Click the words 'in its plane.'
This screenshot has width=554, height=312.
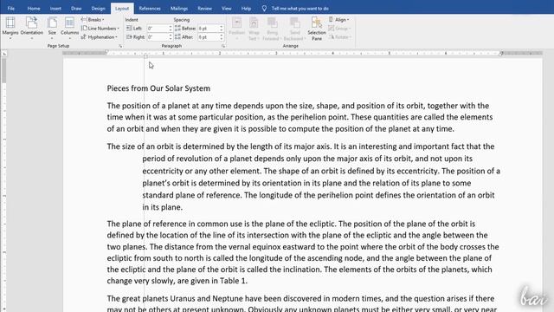163,207
